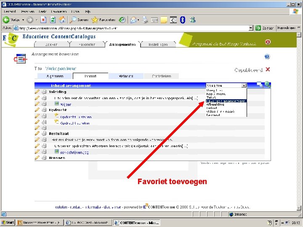Open the colofon footer link
The width and height of the screenshot is (303, 227).
coord(61,207)
